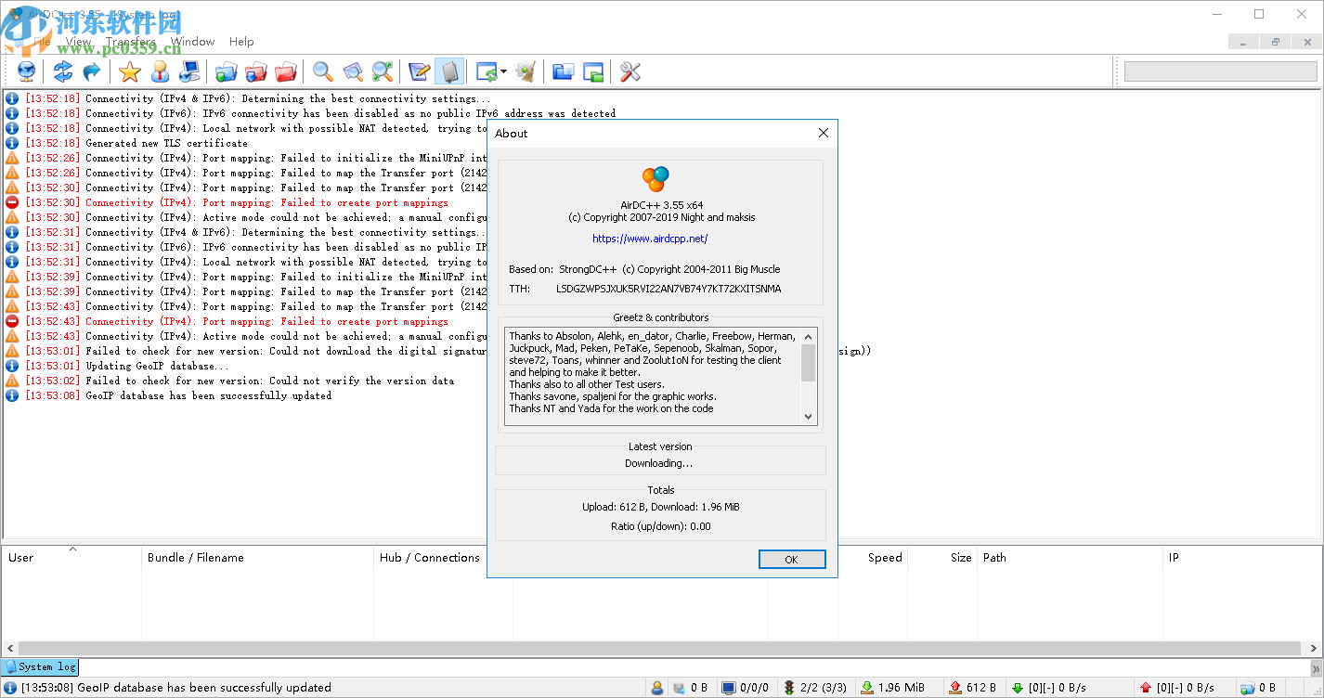Click the contributors list scroll down arrow
Screen dimensions: 1324x698
click(808, 417)
